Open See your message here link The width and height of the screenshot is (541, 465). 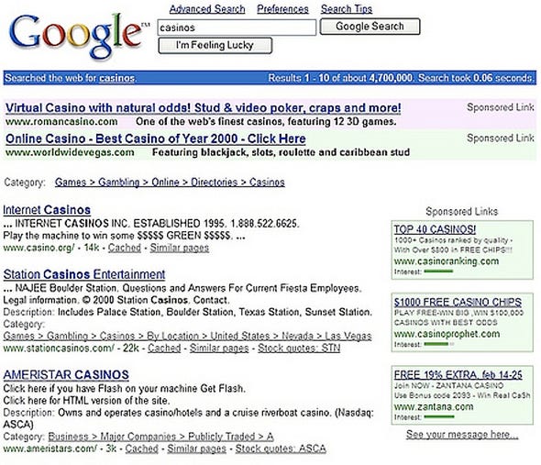(462, 435)
